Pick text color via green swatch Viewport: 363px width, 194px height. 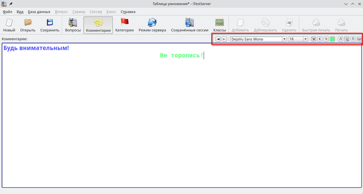point(333,39)
